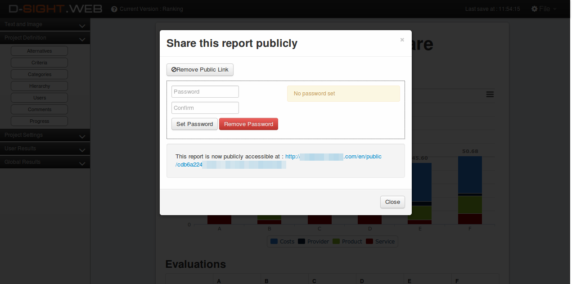
Task: Open the help question mark icon in top bar
Action: point(114,9)
